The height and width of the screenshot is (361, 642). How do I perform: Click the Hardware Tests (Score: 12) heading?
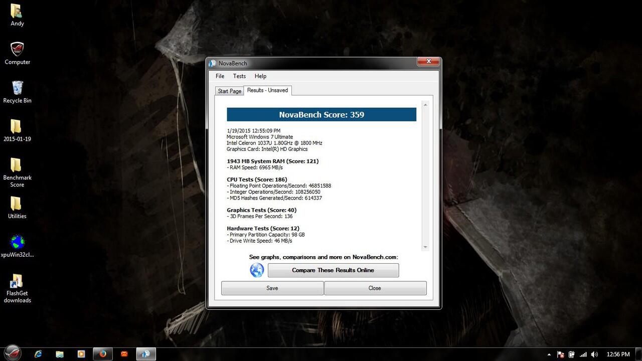click(263, 229)
